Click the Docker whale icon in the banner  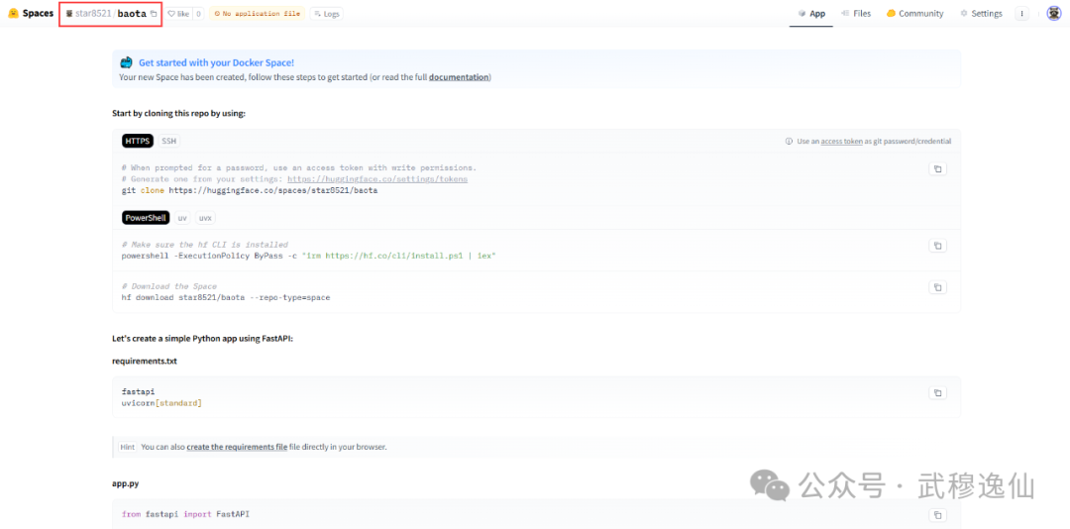126,62
